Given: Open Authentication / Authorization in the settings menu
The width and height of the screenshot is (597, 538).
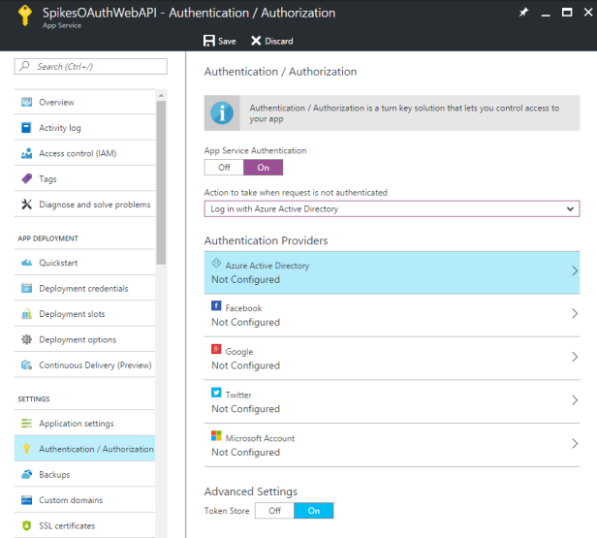Looking at the screenshot, I should (x=84, y=449).
